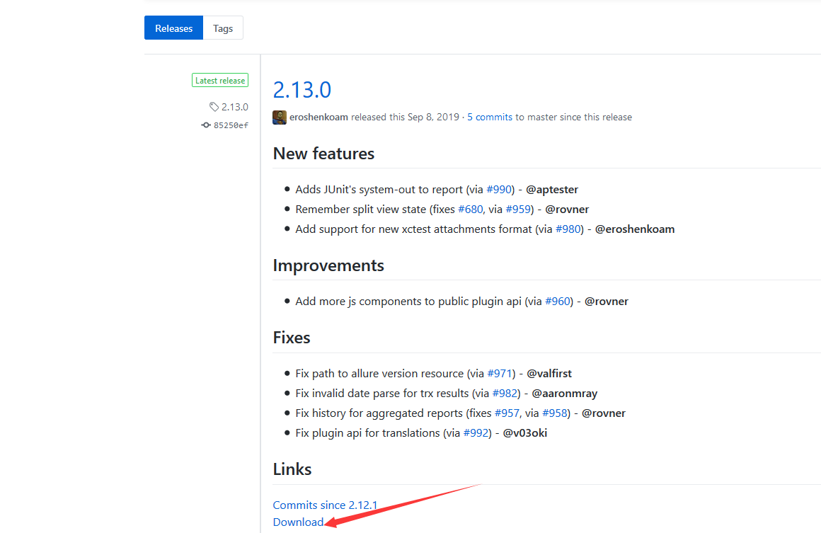Open eroshenkoam's profile from release author
Image resolution: width=821 pixels, height=533 pixels.
[319, 118]
